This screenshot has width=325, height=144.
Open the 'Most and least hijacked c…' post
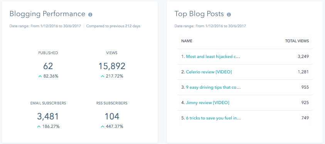(x=213, y=56)
